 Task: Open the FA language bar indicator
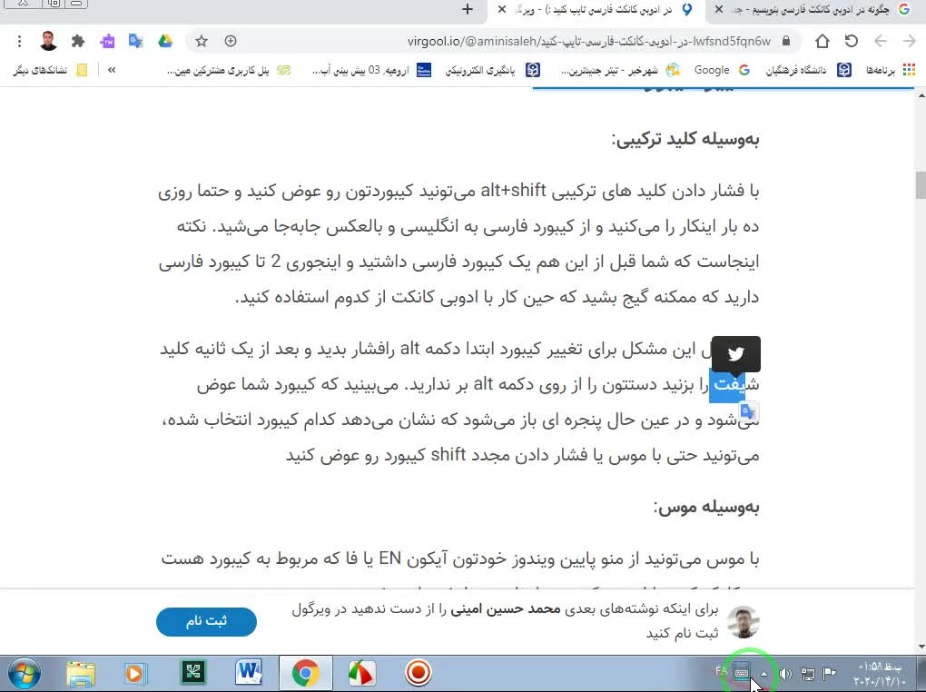(x=722, y=671)
